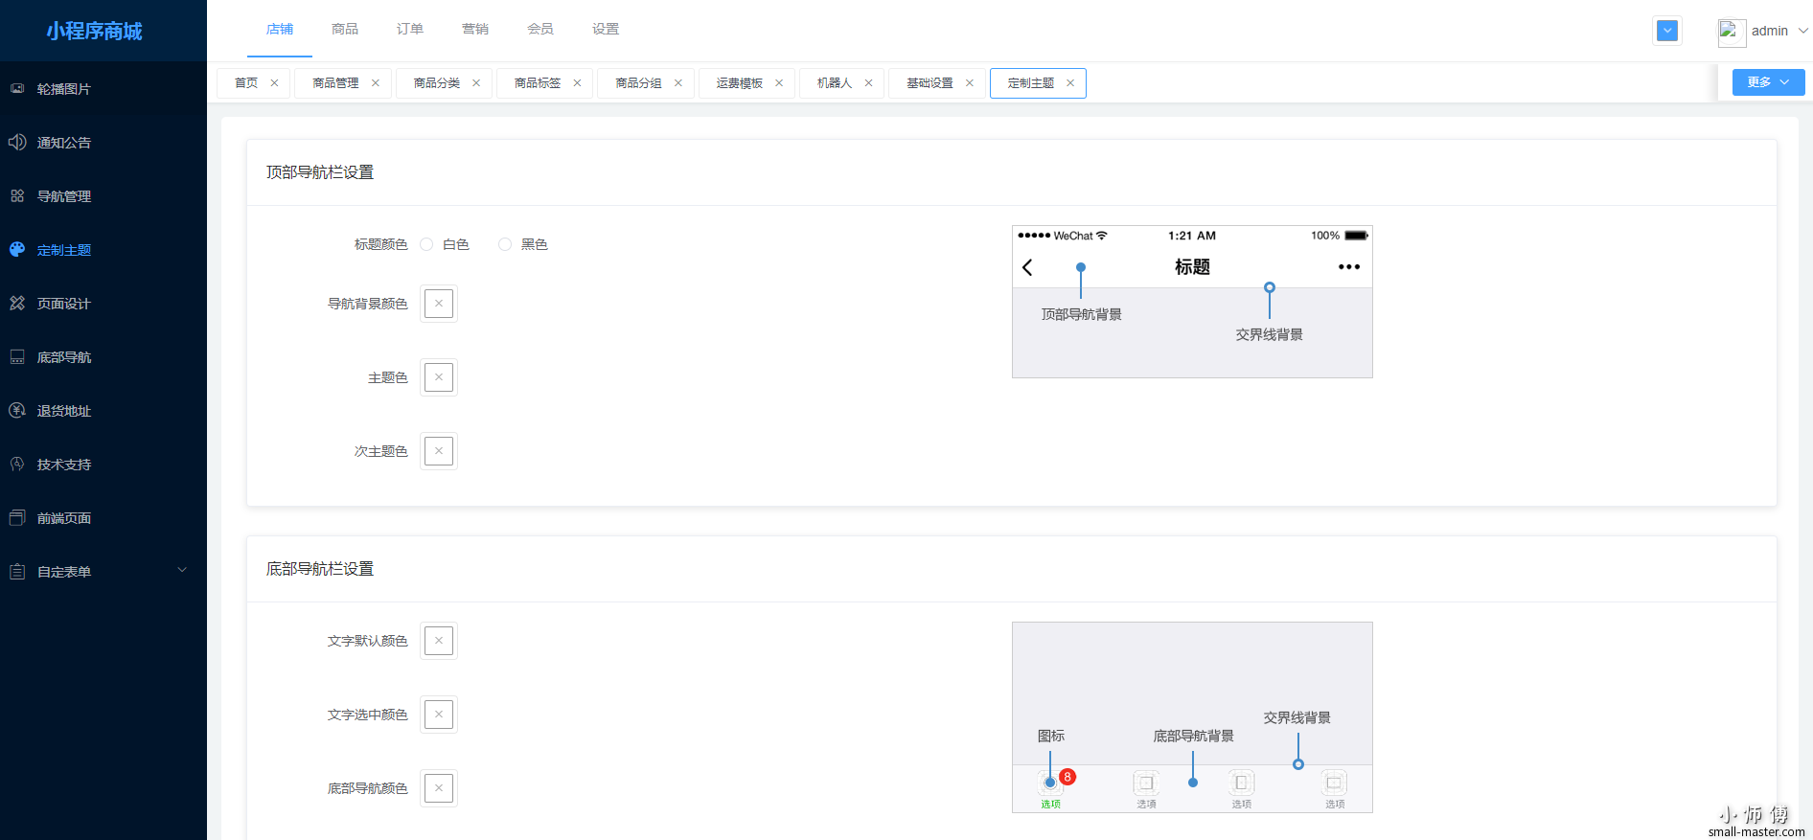1813x840 pixels.
Task: Open 通知公告 in sidebar
Action: tap(103, 142)
